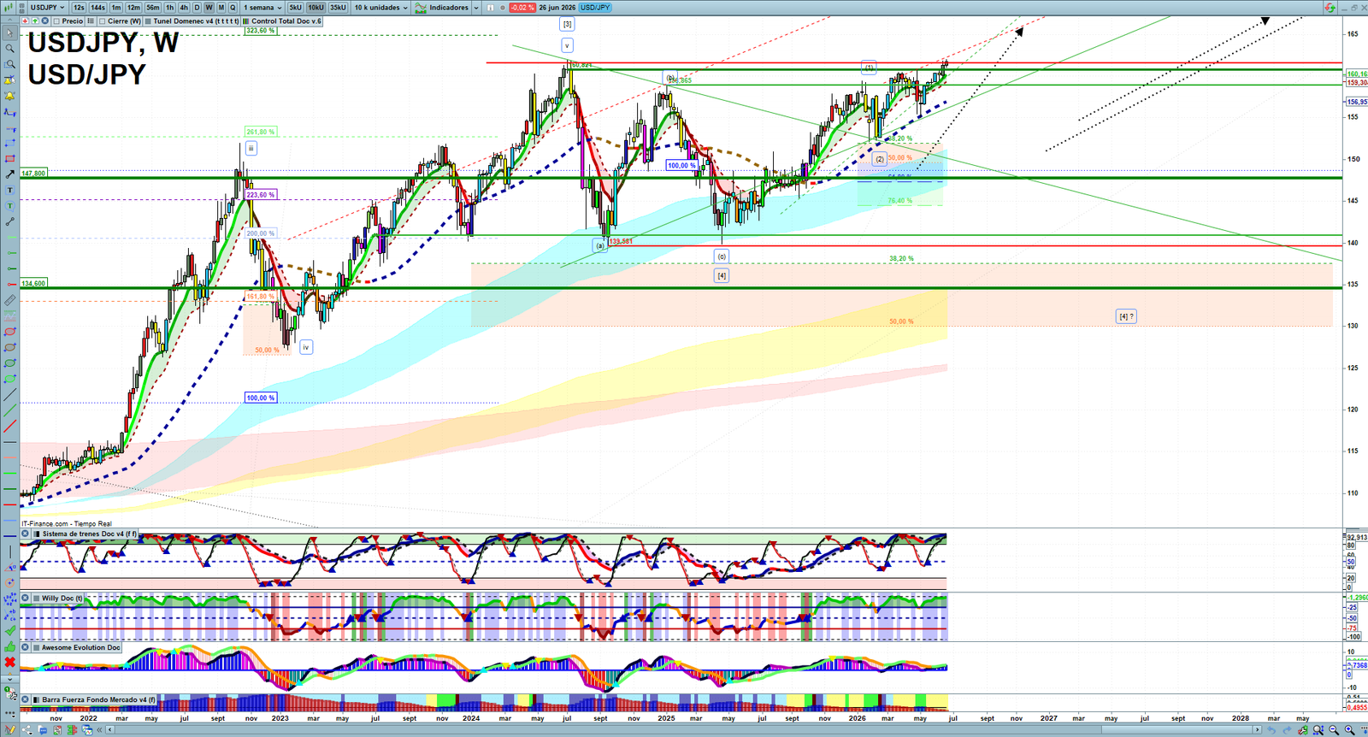Click the pencil drawing icon at bottom-left
This screenshot has width=1368, height=737.
pos(10,729)
